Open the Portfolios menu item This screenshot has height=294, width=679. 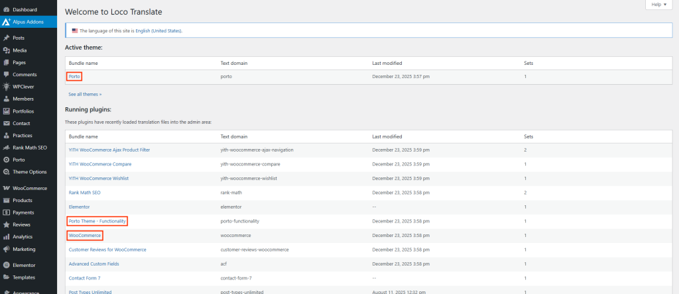23,111
